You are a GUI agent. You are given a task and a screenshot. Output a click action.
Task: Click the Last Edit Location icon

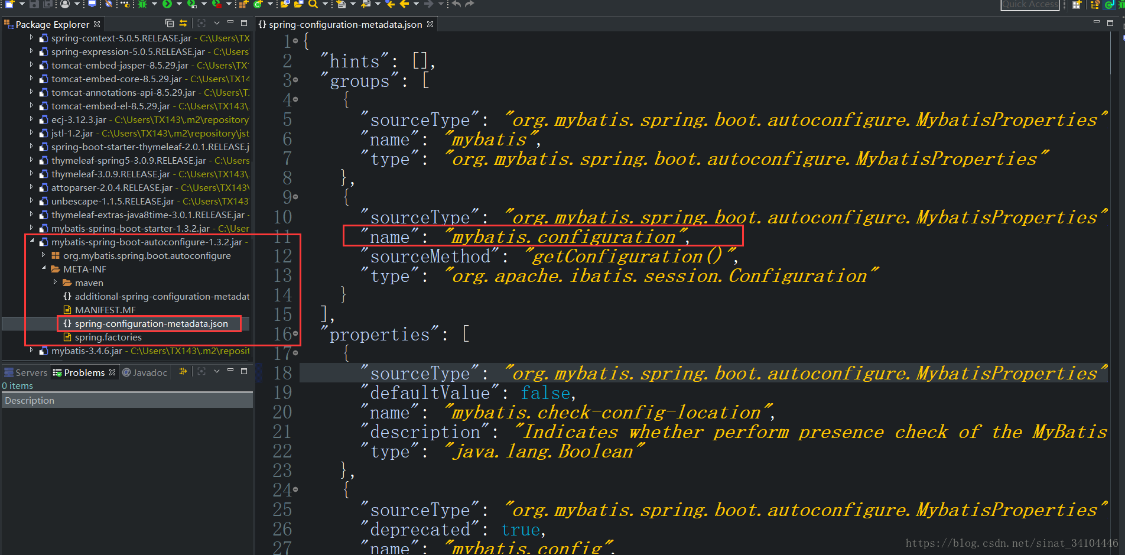(x=390, y=4)
